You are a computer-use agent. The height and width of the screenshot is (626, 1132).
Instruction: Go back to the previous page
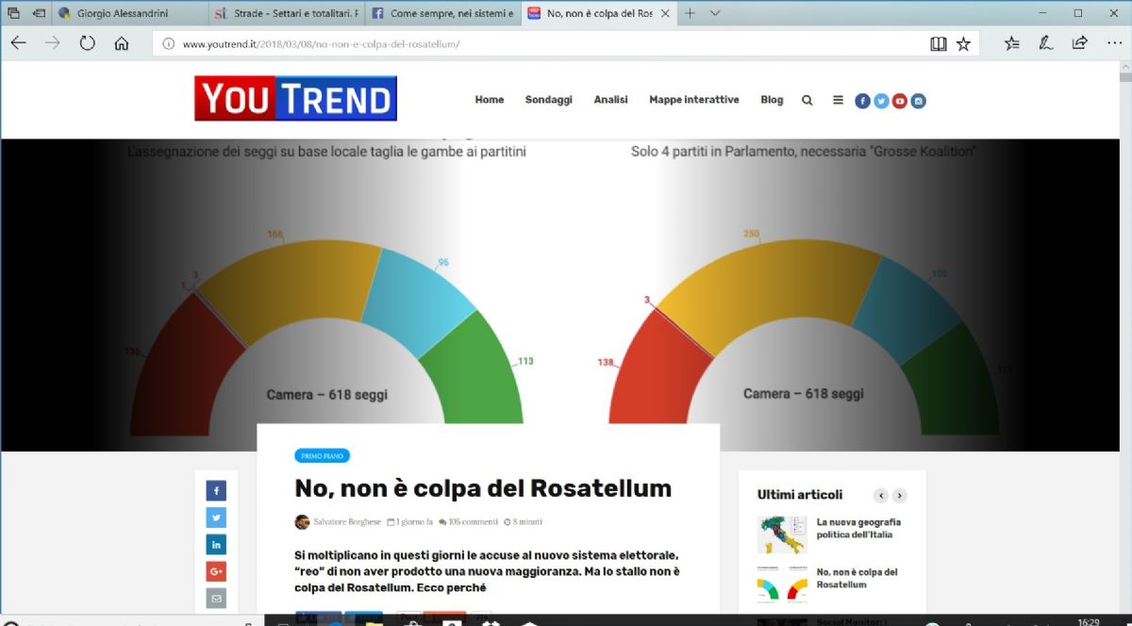18,43
